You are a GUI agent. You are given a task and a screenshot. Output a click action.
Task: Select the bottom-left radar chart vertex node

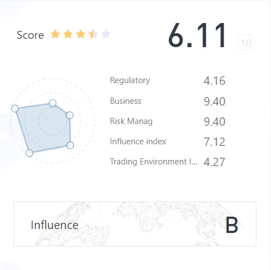29,153
